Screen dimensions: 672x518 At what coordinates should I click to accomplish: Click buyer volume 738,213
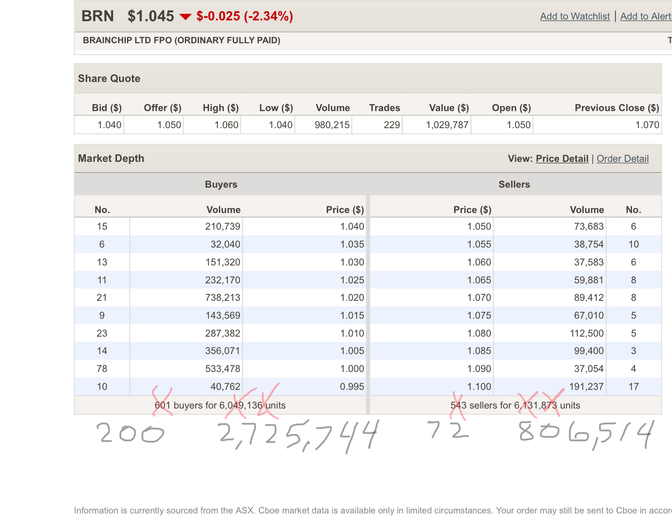tap(223, 297)
